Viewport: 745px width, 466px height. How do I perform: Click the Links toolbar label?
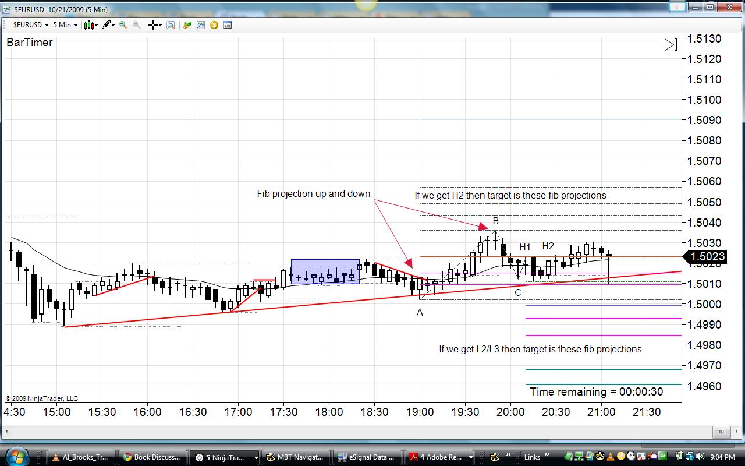coord(532,457)
